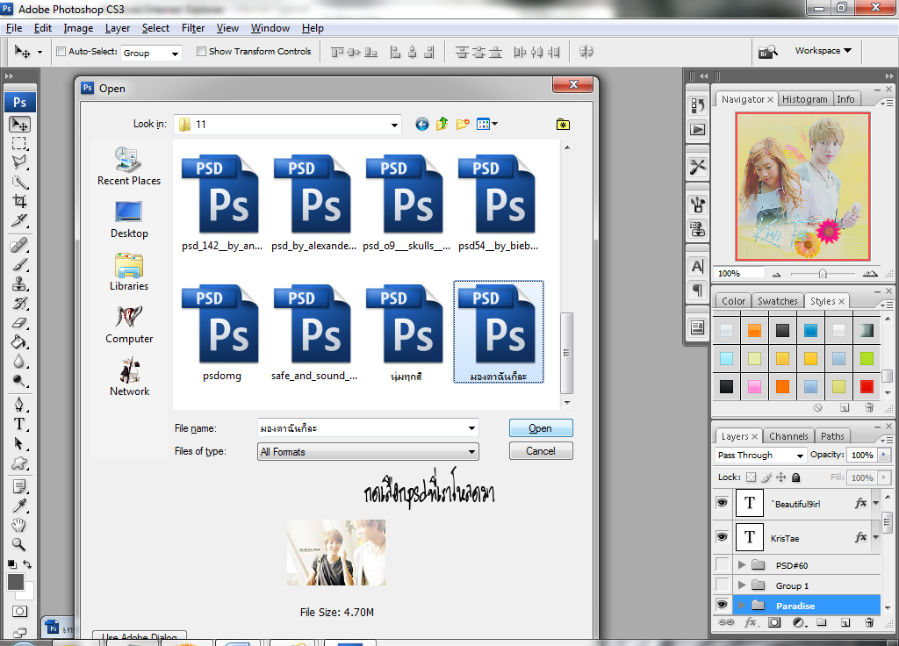The width and height of the screenshot is (899, 646).
Task: Select the Clone Stamp tool
Action: click(19, 284)
